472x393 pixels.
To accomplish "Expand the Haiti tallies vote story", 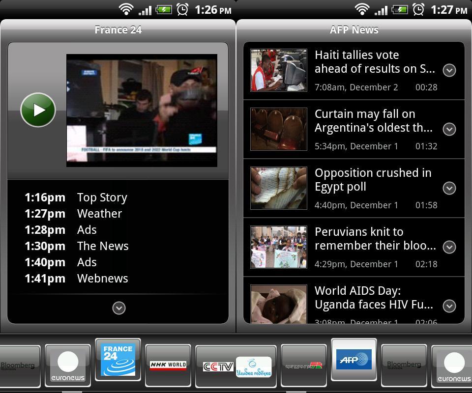I will [x=449, y=70].
